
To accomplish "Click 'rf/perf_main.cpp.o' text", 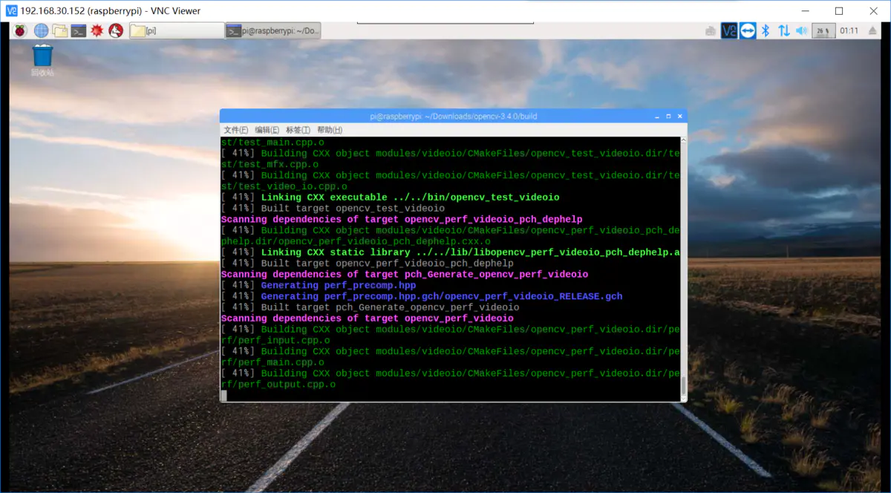I will (x=272, y=362).
